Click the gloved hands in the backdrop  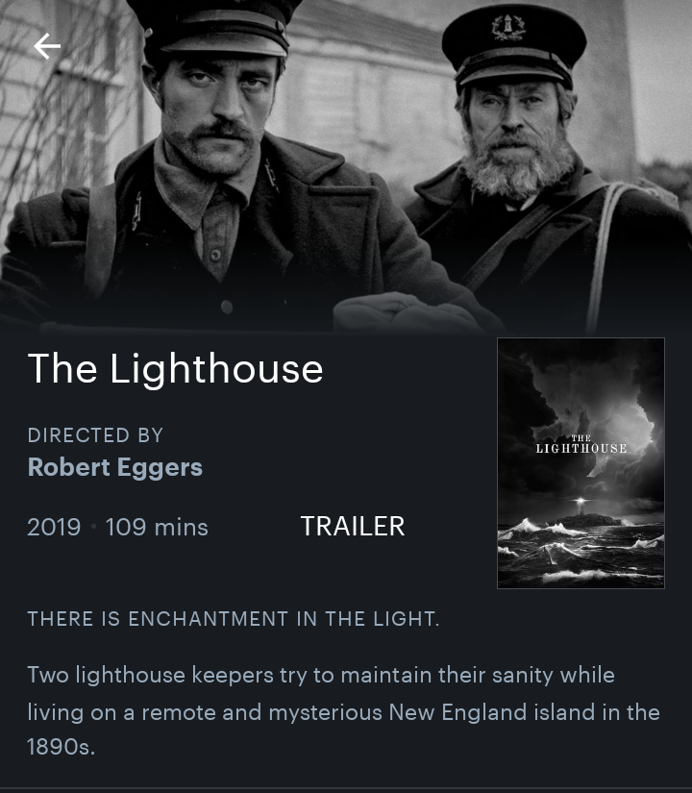pyautogui.click(x=405, y=312)
